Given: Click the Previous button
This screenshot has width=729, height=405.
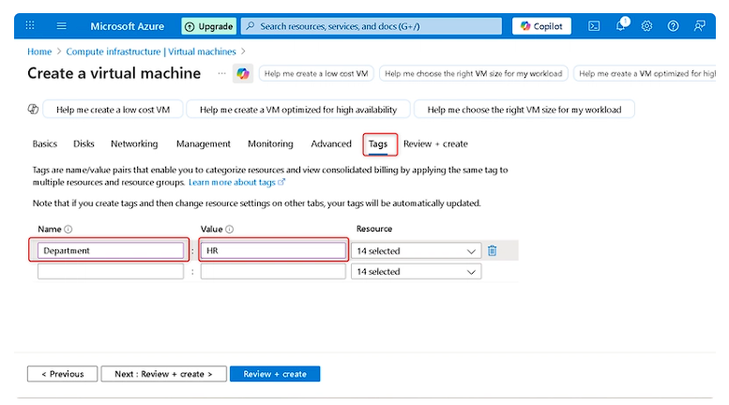Looking at the screenshot, I should pyautogui.click(x=62, y=374).
